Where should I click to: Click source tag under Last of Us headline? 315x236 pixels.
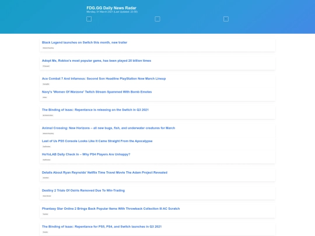(x=47, y=146)
